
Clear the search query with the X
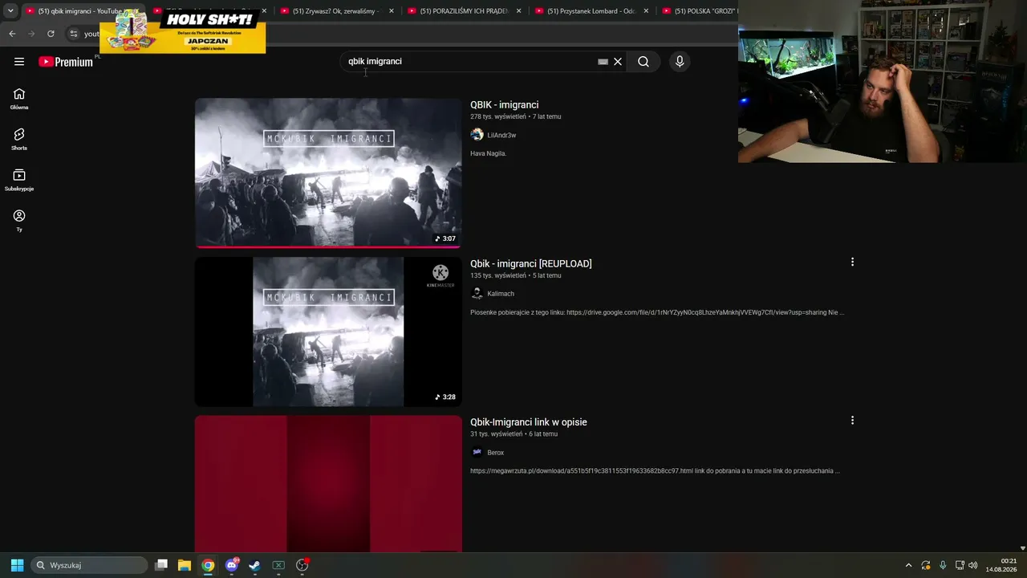tap(618, 62)
